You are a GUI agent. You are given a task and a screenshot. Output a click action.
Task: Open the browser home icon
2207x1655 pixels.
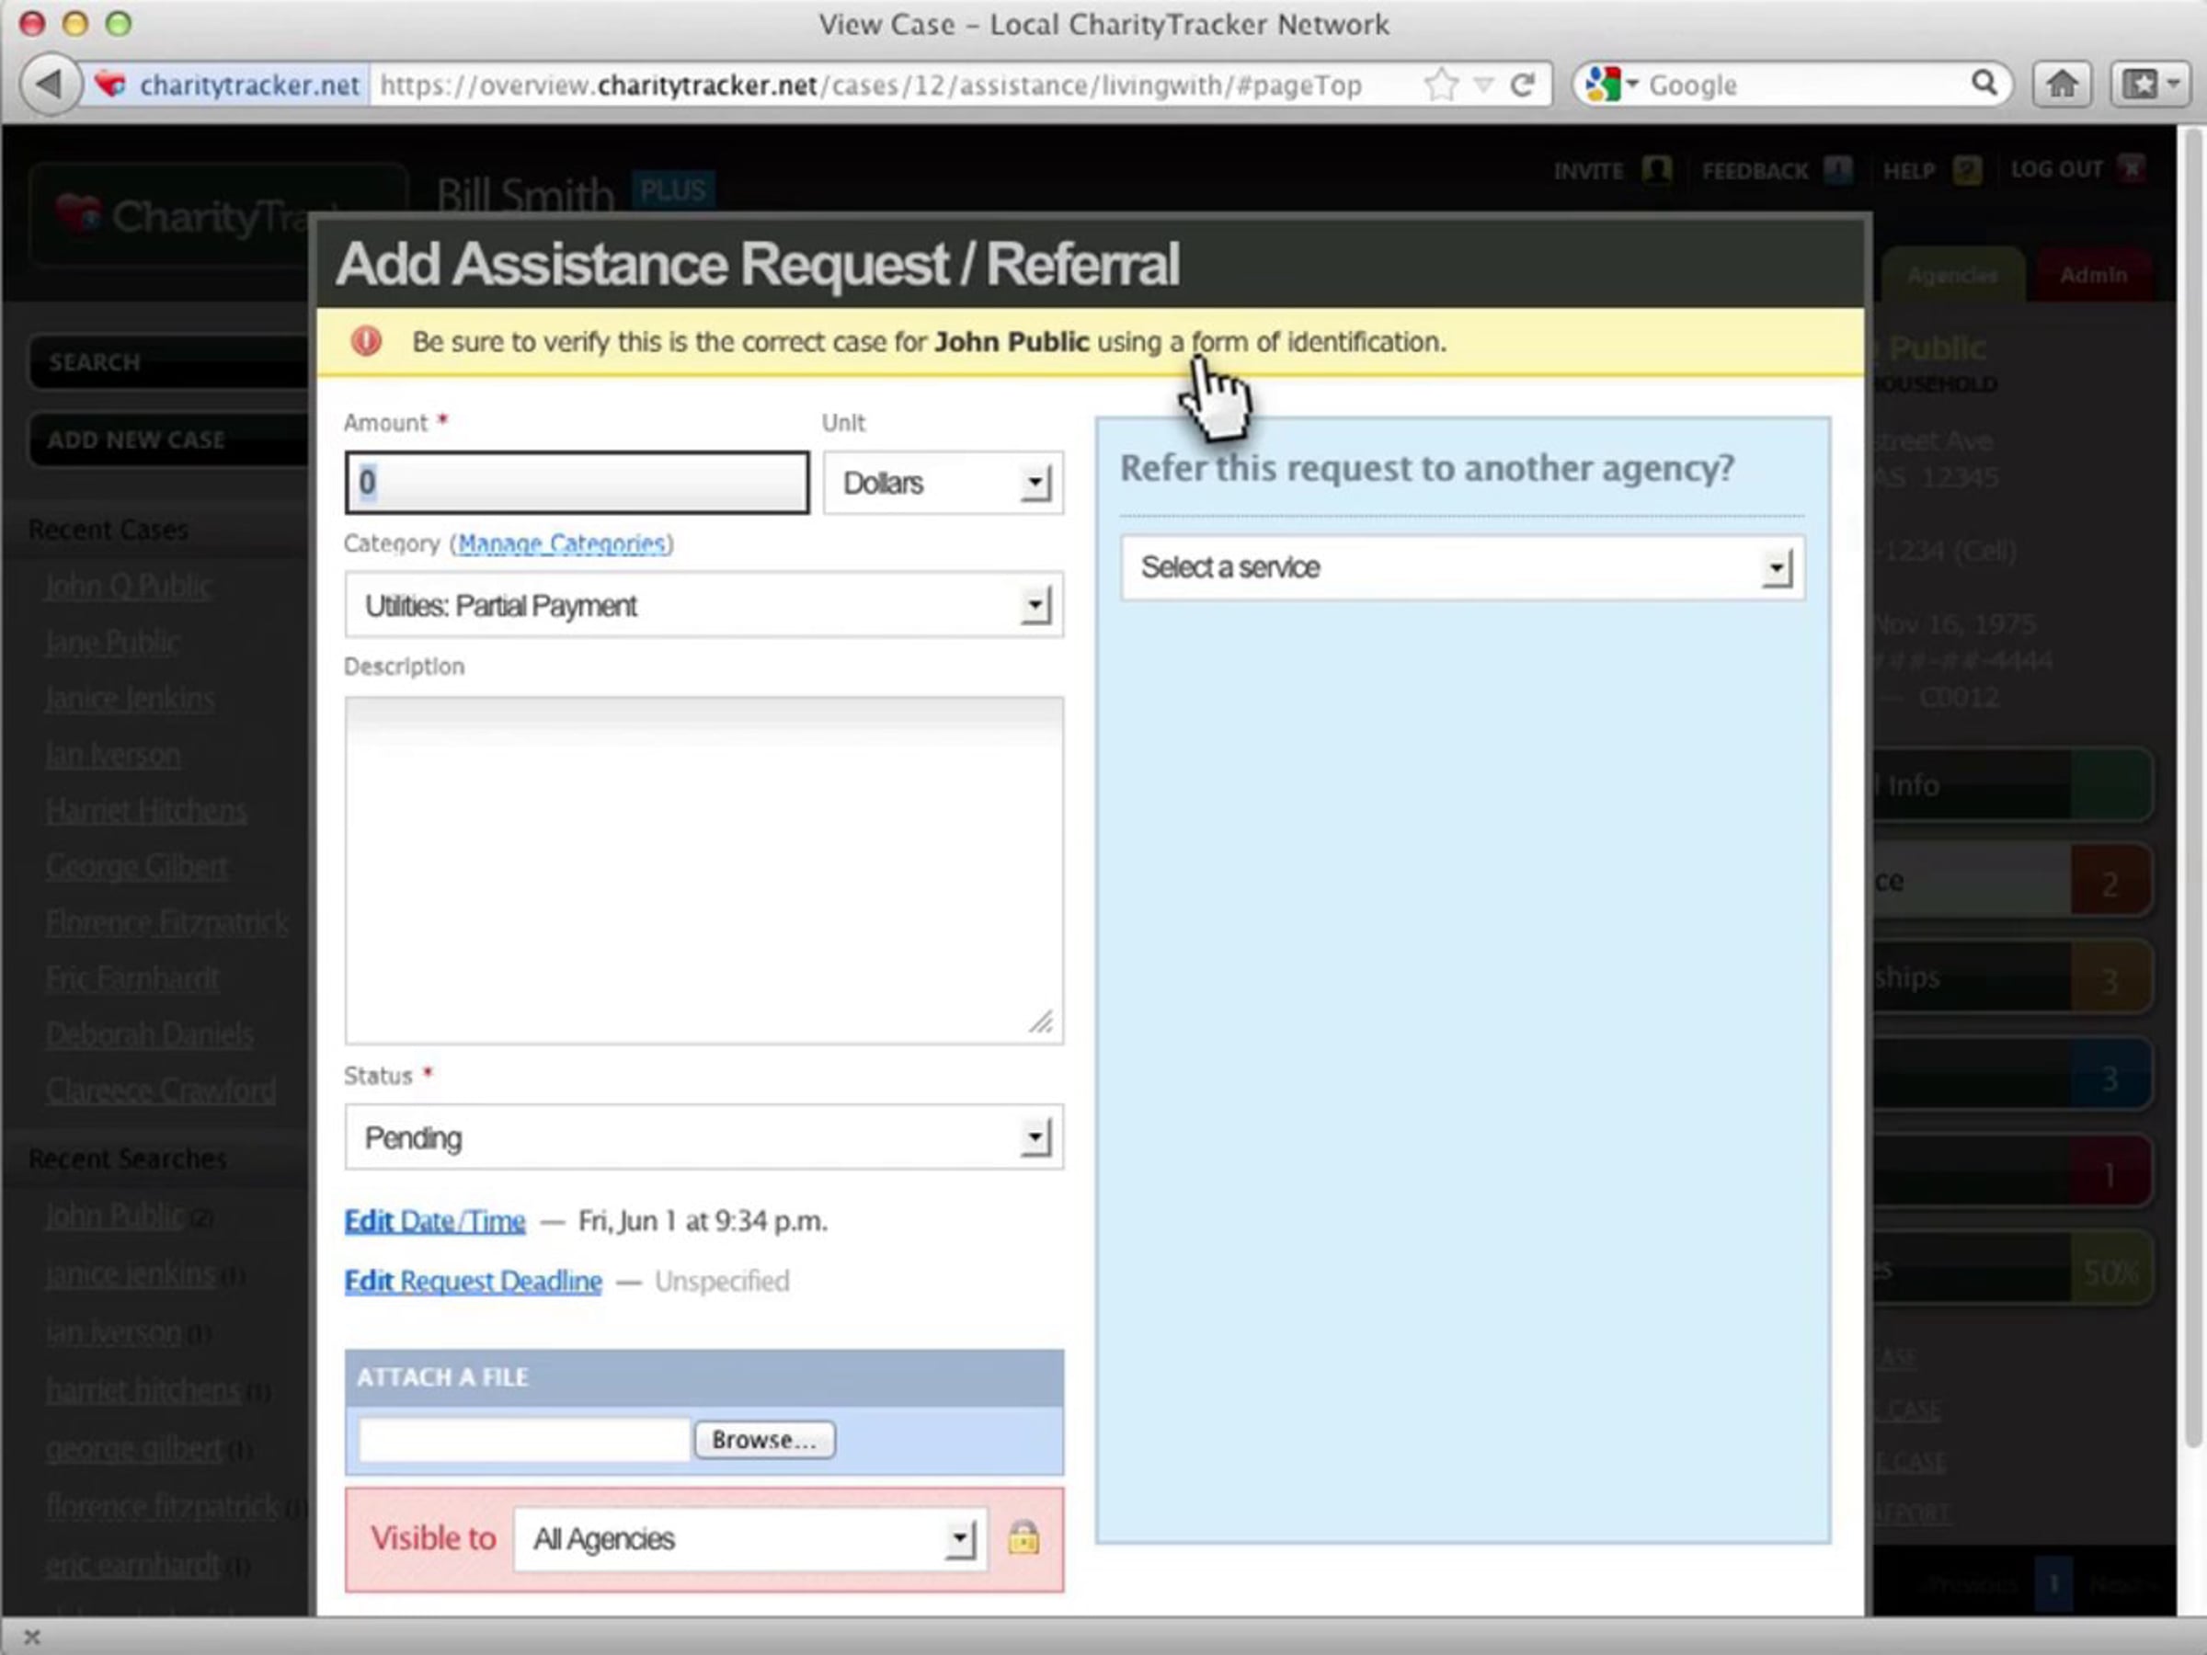(x=2063, y=85)
